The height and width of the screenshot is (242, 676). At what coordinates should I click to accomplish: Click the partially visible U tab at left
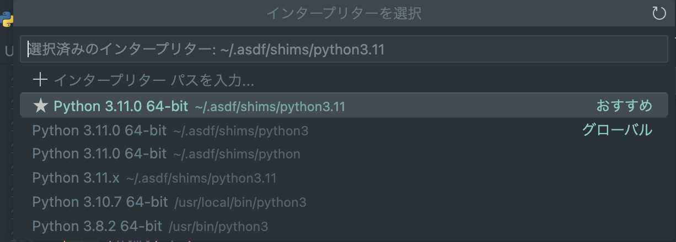click(8, 51)
